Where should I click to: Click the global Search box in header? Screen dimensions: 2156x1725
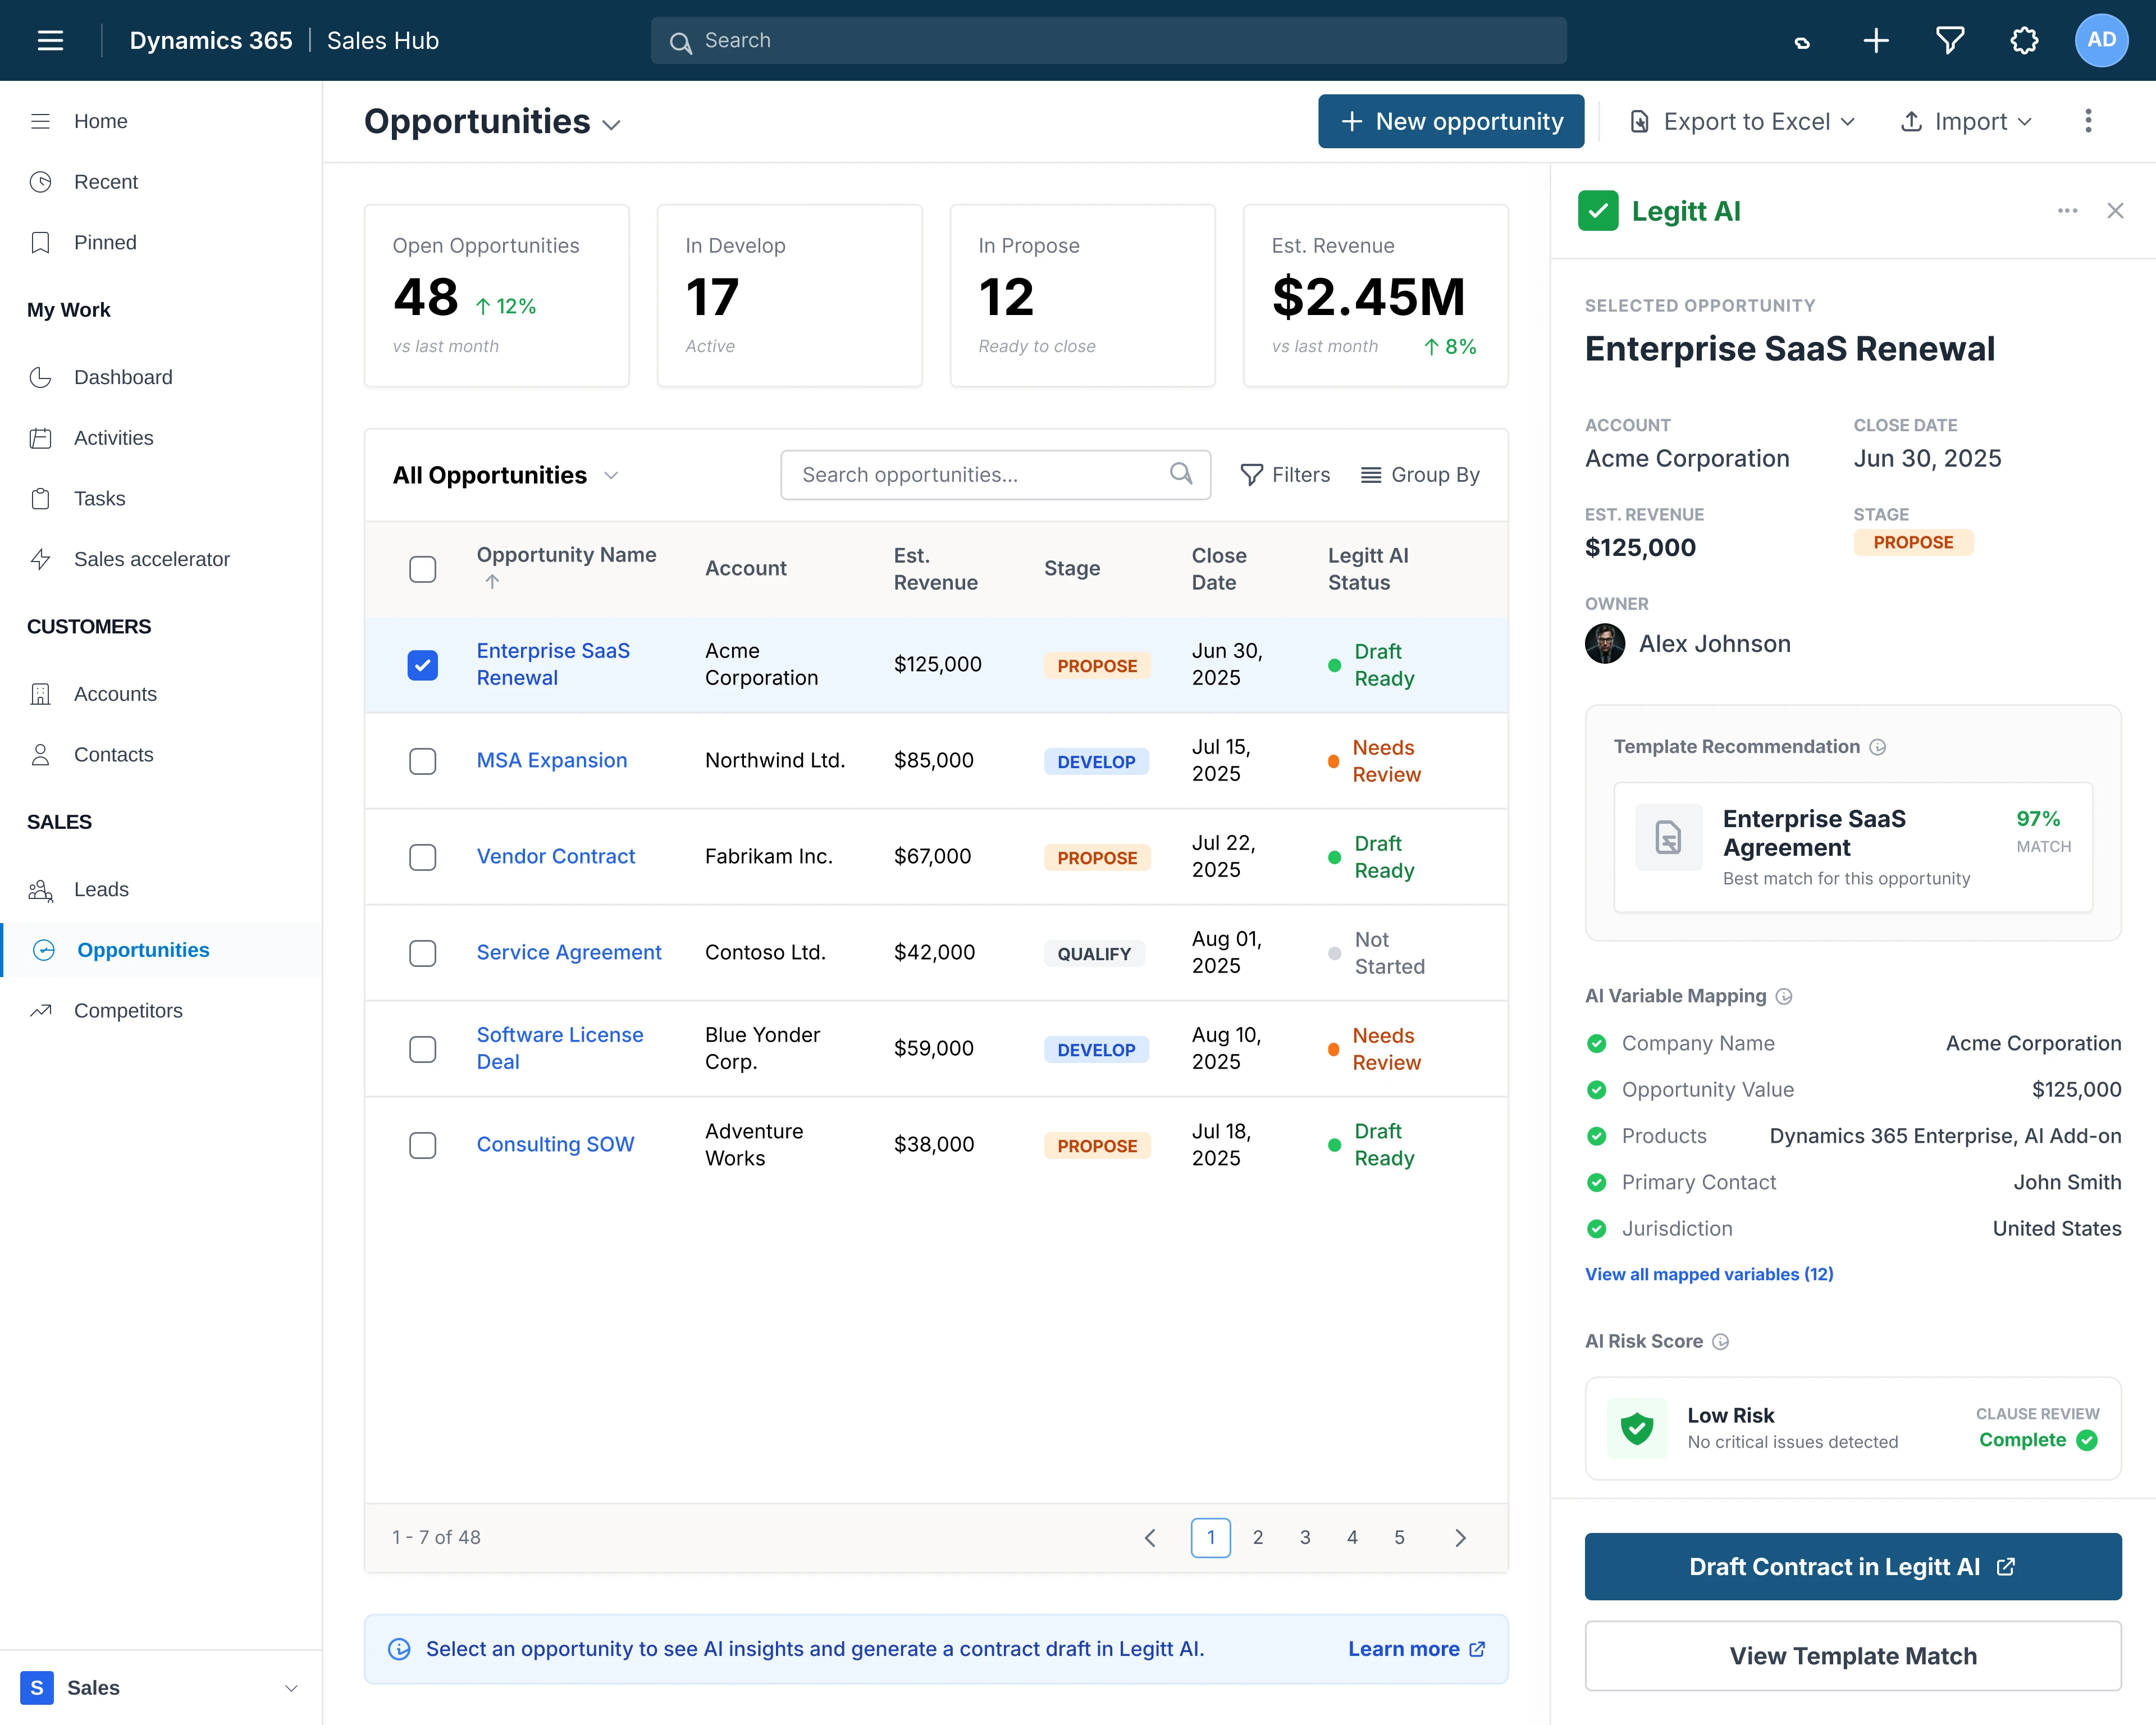(1108, 40)
